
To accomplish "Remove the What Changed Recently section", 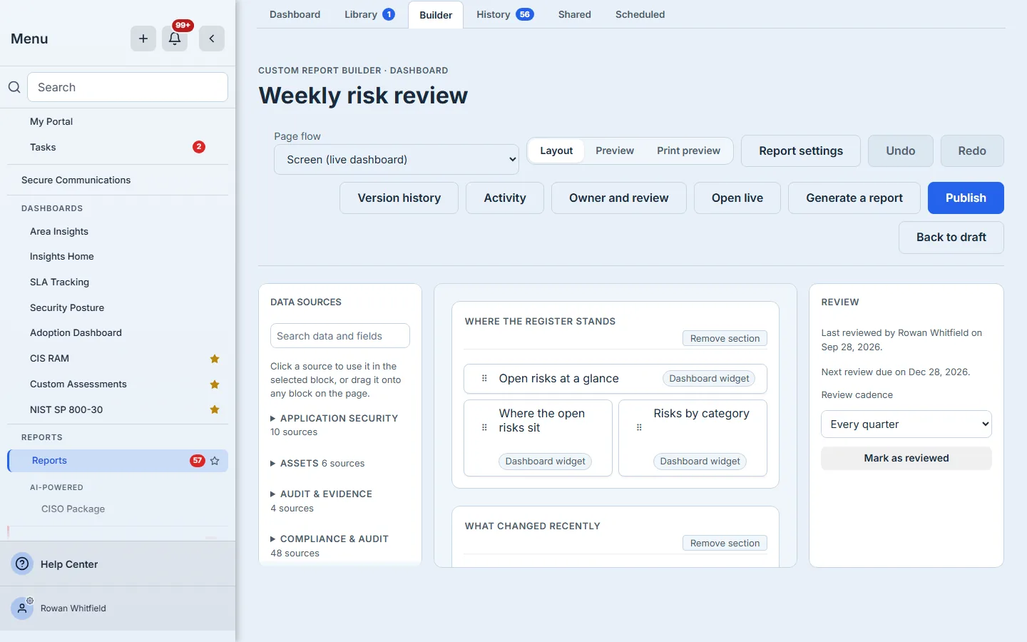I will tap(725, 543).
